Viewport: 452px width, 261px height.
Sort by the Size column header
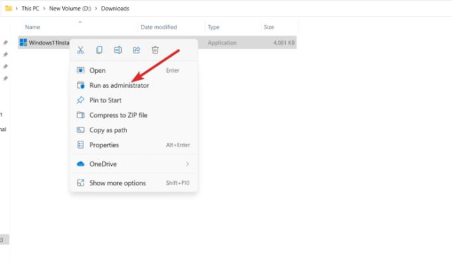[x=269, y=27]
